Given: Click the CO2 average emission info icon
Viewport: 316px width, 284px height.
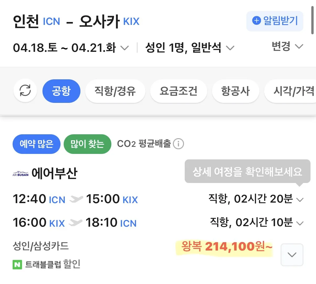Looking at the screenshot, I should click(178, 144).
